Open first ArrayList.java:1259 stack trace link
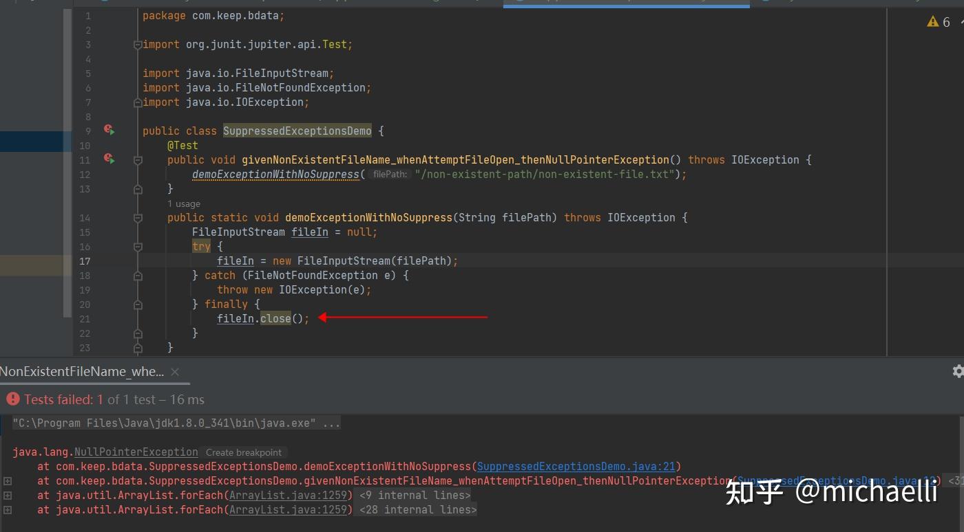 point(291,496)
